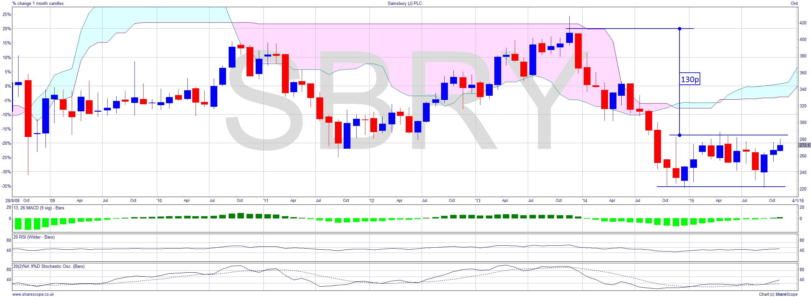Click the 420 price level on the right axis
This screenshot has width=811, height=297.
click(x=803, y=23)
